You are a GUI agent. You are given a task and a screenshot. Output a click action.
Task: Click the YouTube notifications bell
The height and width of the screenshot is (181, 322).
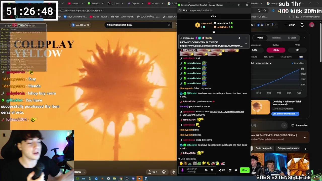coord(302,25)
